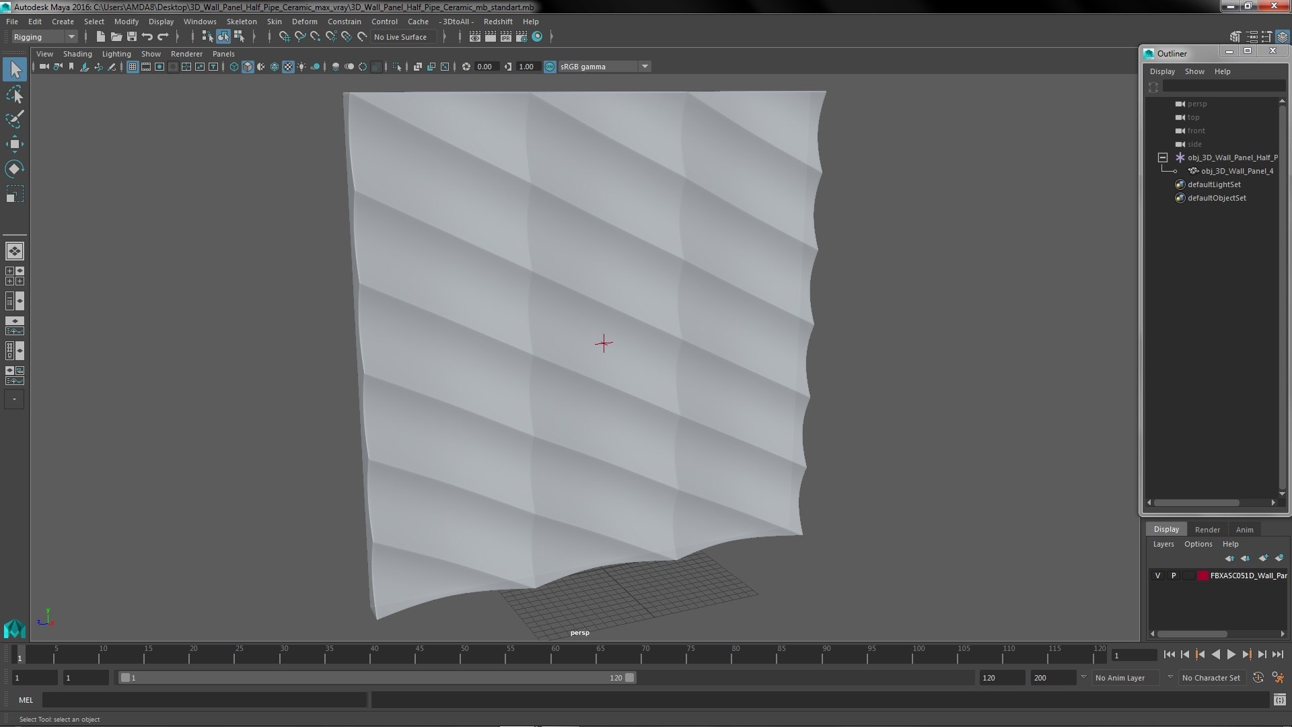Switch to the Render layer tab

point(1207,530)
